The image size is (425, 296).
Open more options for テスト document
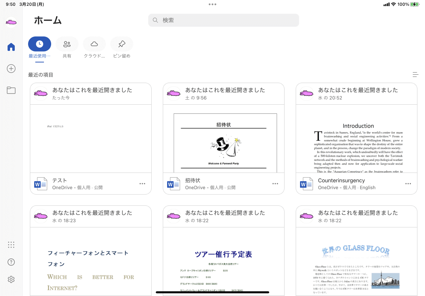(142, 184)
